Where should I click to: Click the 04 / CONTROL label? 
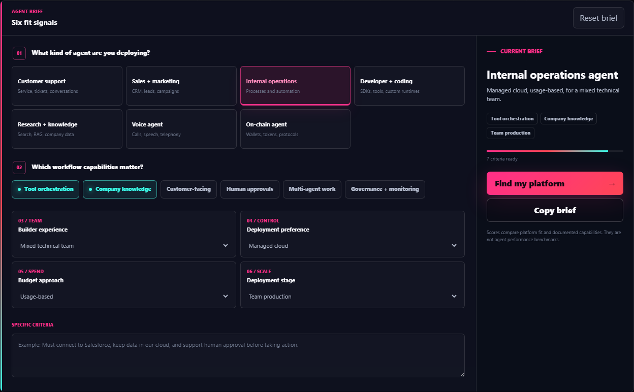[x=263, y=221]
